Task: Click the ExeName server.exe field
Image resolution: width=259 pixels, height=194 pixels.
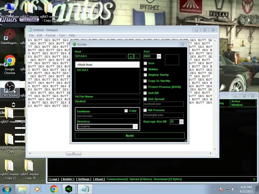Action: click(107, 116)
